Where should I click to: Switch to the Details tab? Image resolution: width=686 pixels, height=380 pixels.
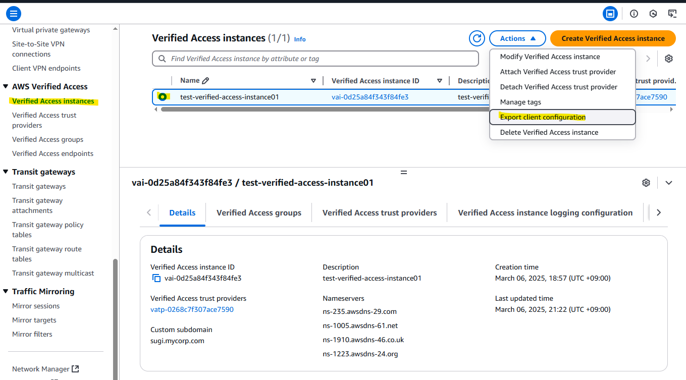[x=182, y=212]
